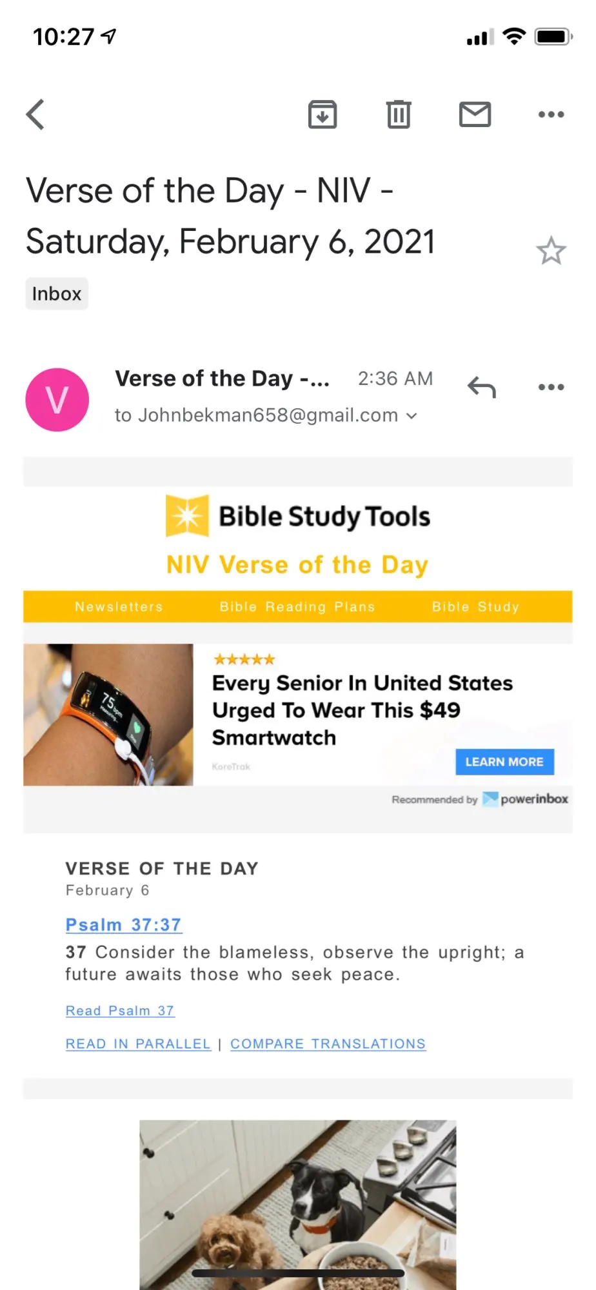This screenshot has width=596, height=1290.
Task: Open the COMPARE TRANSLATIONS link
Action: 328,1044
